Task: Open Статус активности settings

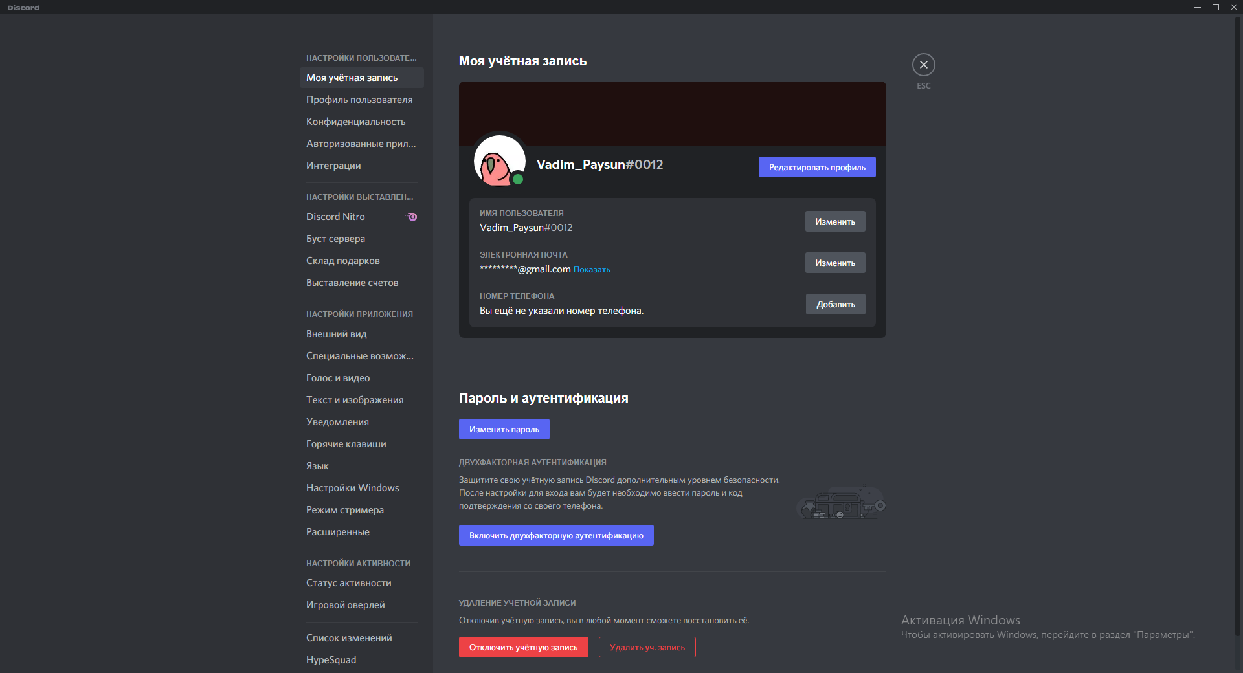Action: pos(361,583)
